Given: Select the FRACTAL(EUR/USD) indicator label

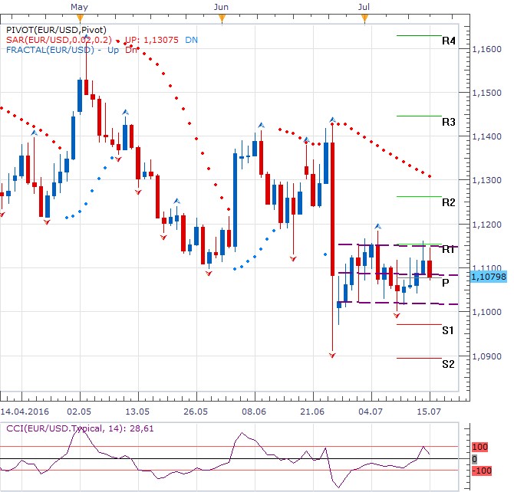Looking at the screenshot, I should tap(50, 50).
